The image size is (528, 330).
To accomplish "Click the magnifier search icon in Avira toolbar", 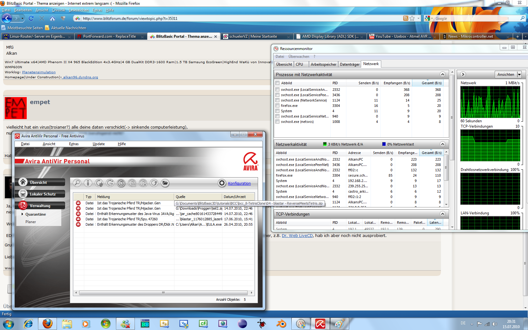I will tap(77, 183).
